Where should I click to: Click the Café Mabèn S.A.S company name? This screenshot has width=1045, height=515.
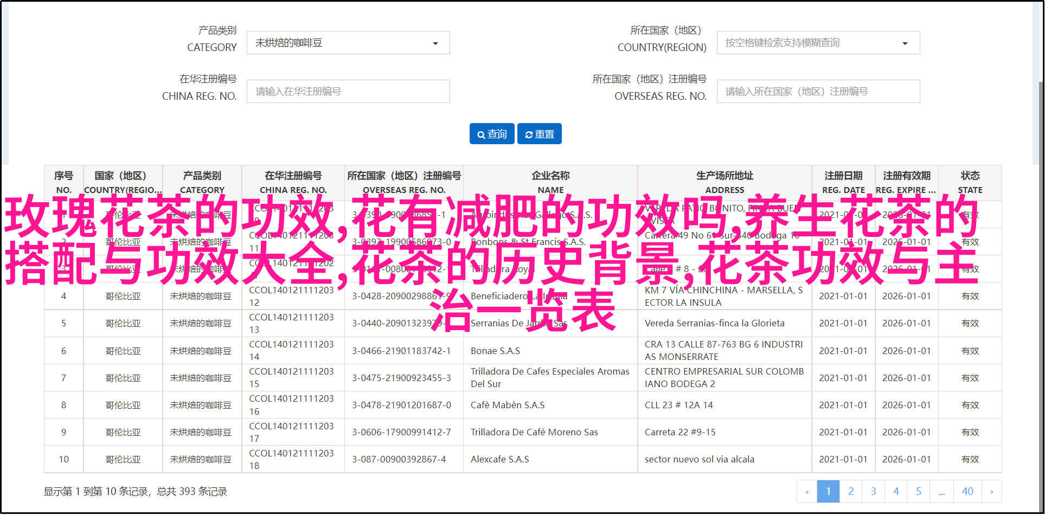pos(508,405)
